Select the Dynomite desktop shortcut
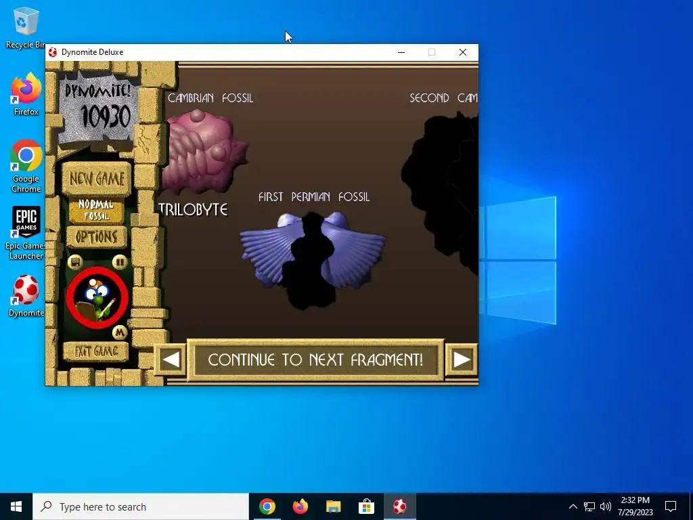This screenshot has width=693, height=520. (x=26, y=296)
